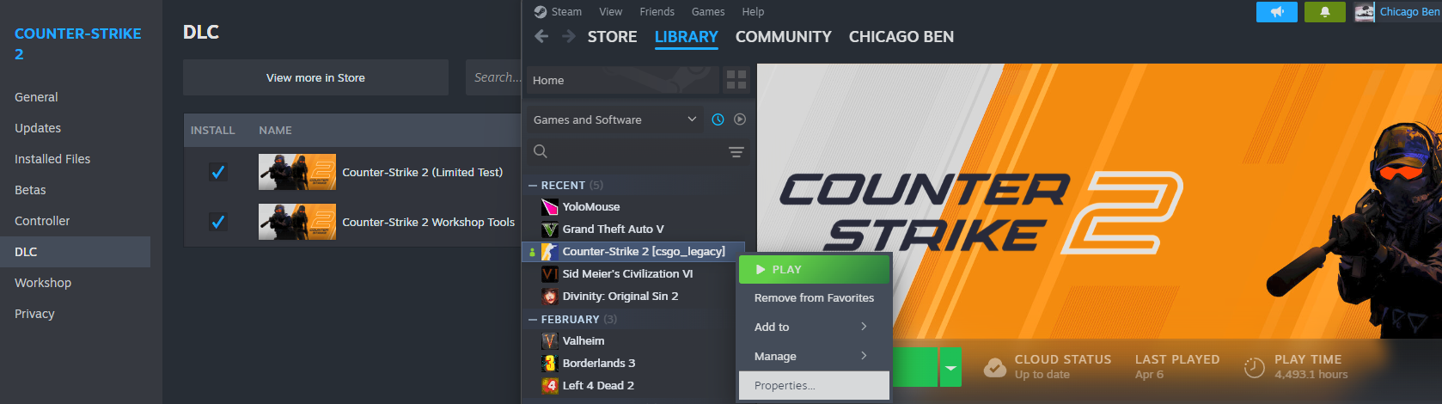
Task: Select Counter-Strike 2 [csgo_legacy] in library list
Action: [x=633, y=252]
